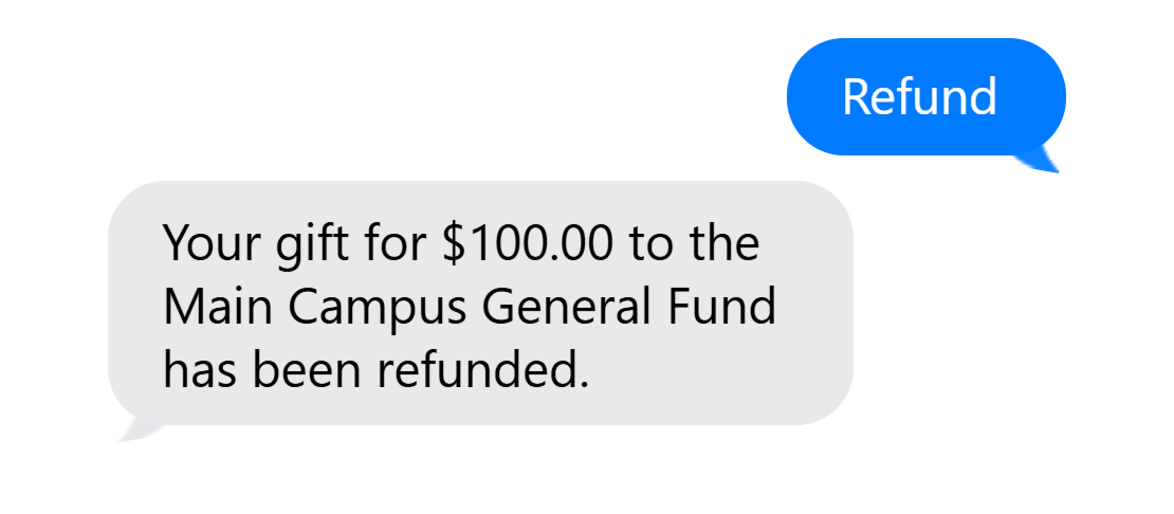
Task: Click the word "the" ending first line
Action: click(x=724, y=243)
